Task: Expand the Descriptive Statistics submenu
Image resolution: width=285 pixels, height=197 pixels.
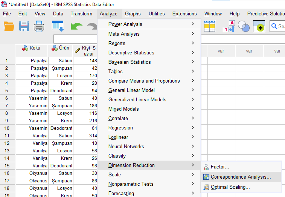Action: pos(131,53)
